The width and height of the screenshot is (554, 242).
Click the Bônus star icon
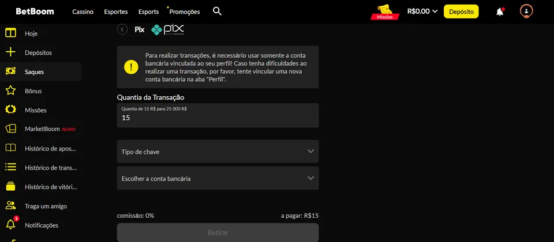pos(10,90)
